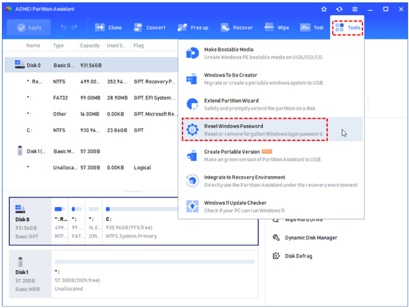Toggle the Tools menu

click(x=347, y=28)
